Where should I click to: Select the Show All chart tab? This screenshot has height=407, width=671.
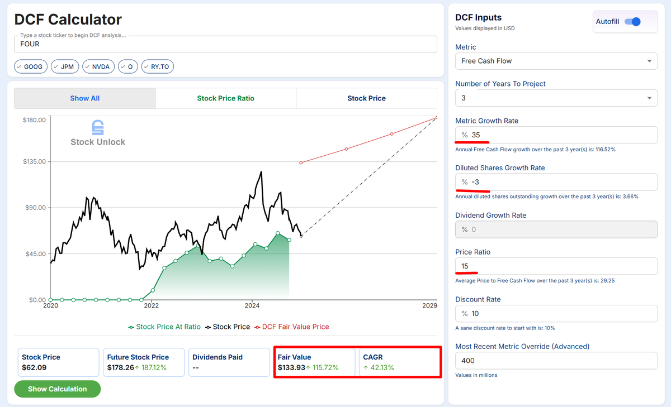[85, 98]
